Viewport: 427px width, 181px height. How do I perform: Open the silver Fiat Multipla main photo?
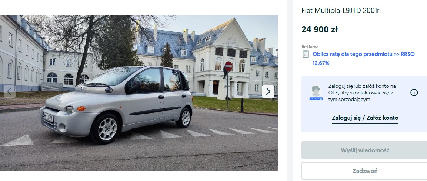(x=139, y=93)
